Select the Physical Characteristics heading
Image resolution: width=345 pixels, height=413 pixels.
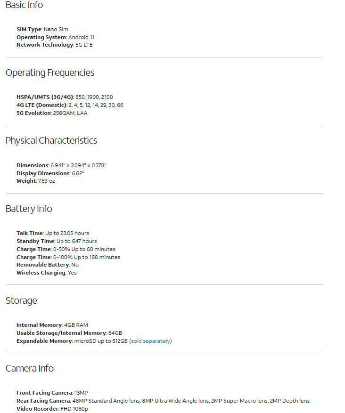(51, 140)
